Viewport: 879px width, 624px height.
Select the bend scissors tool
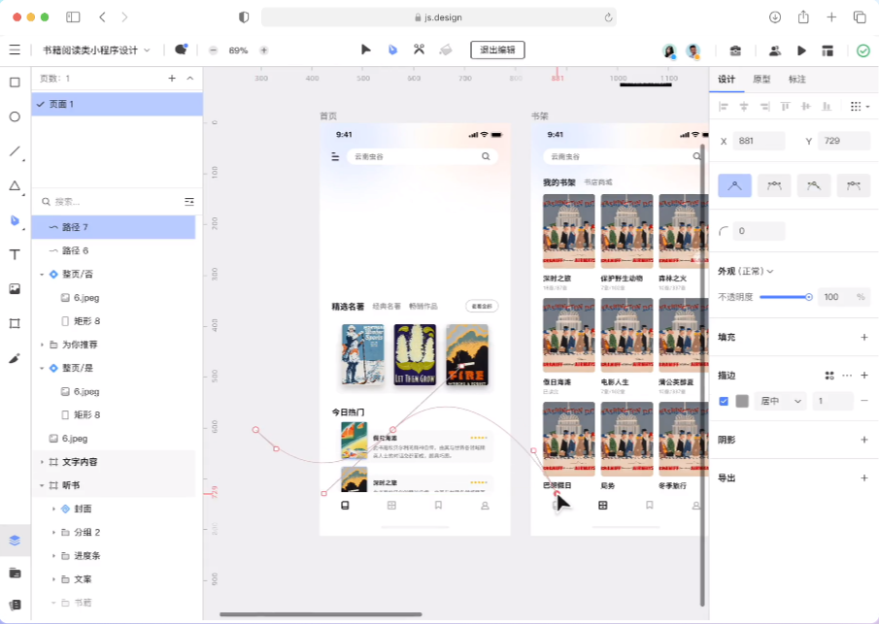tap(419, 49)
